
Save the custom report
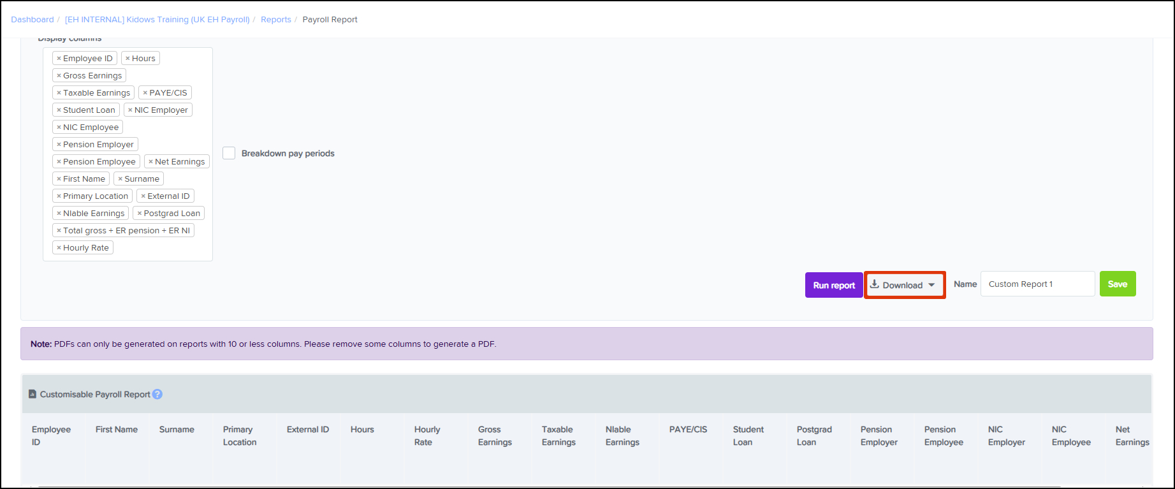1117,284
